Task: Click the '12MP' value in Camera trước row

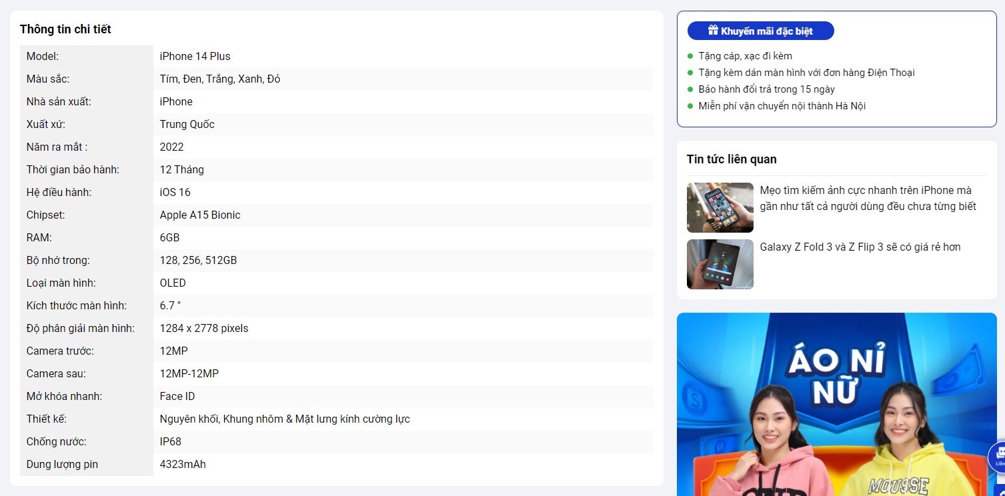Action: (174, 351)
